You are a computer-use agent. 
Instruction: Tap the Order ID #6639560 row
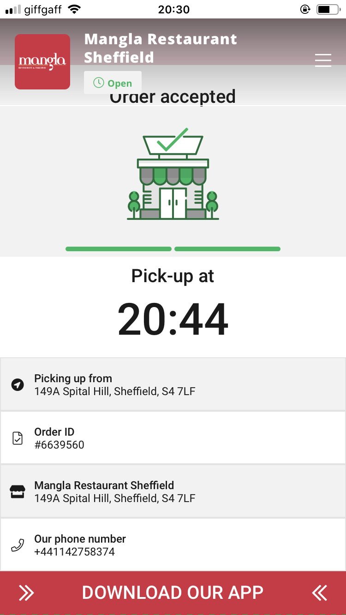173,438
